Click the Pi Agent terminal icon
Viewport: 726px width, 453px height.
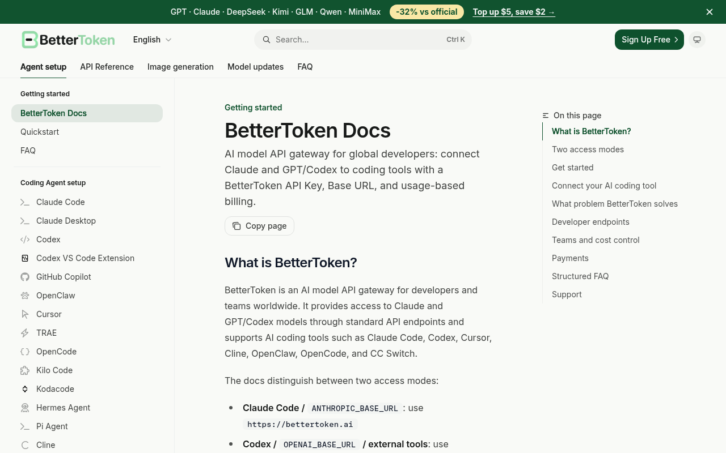coord(25,426)
